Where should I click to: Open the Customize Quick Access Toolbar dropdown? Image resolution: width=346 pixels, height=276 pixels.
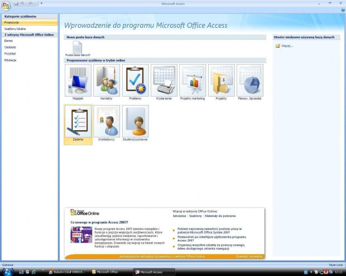[41, 3]
